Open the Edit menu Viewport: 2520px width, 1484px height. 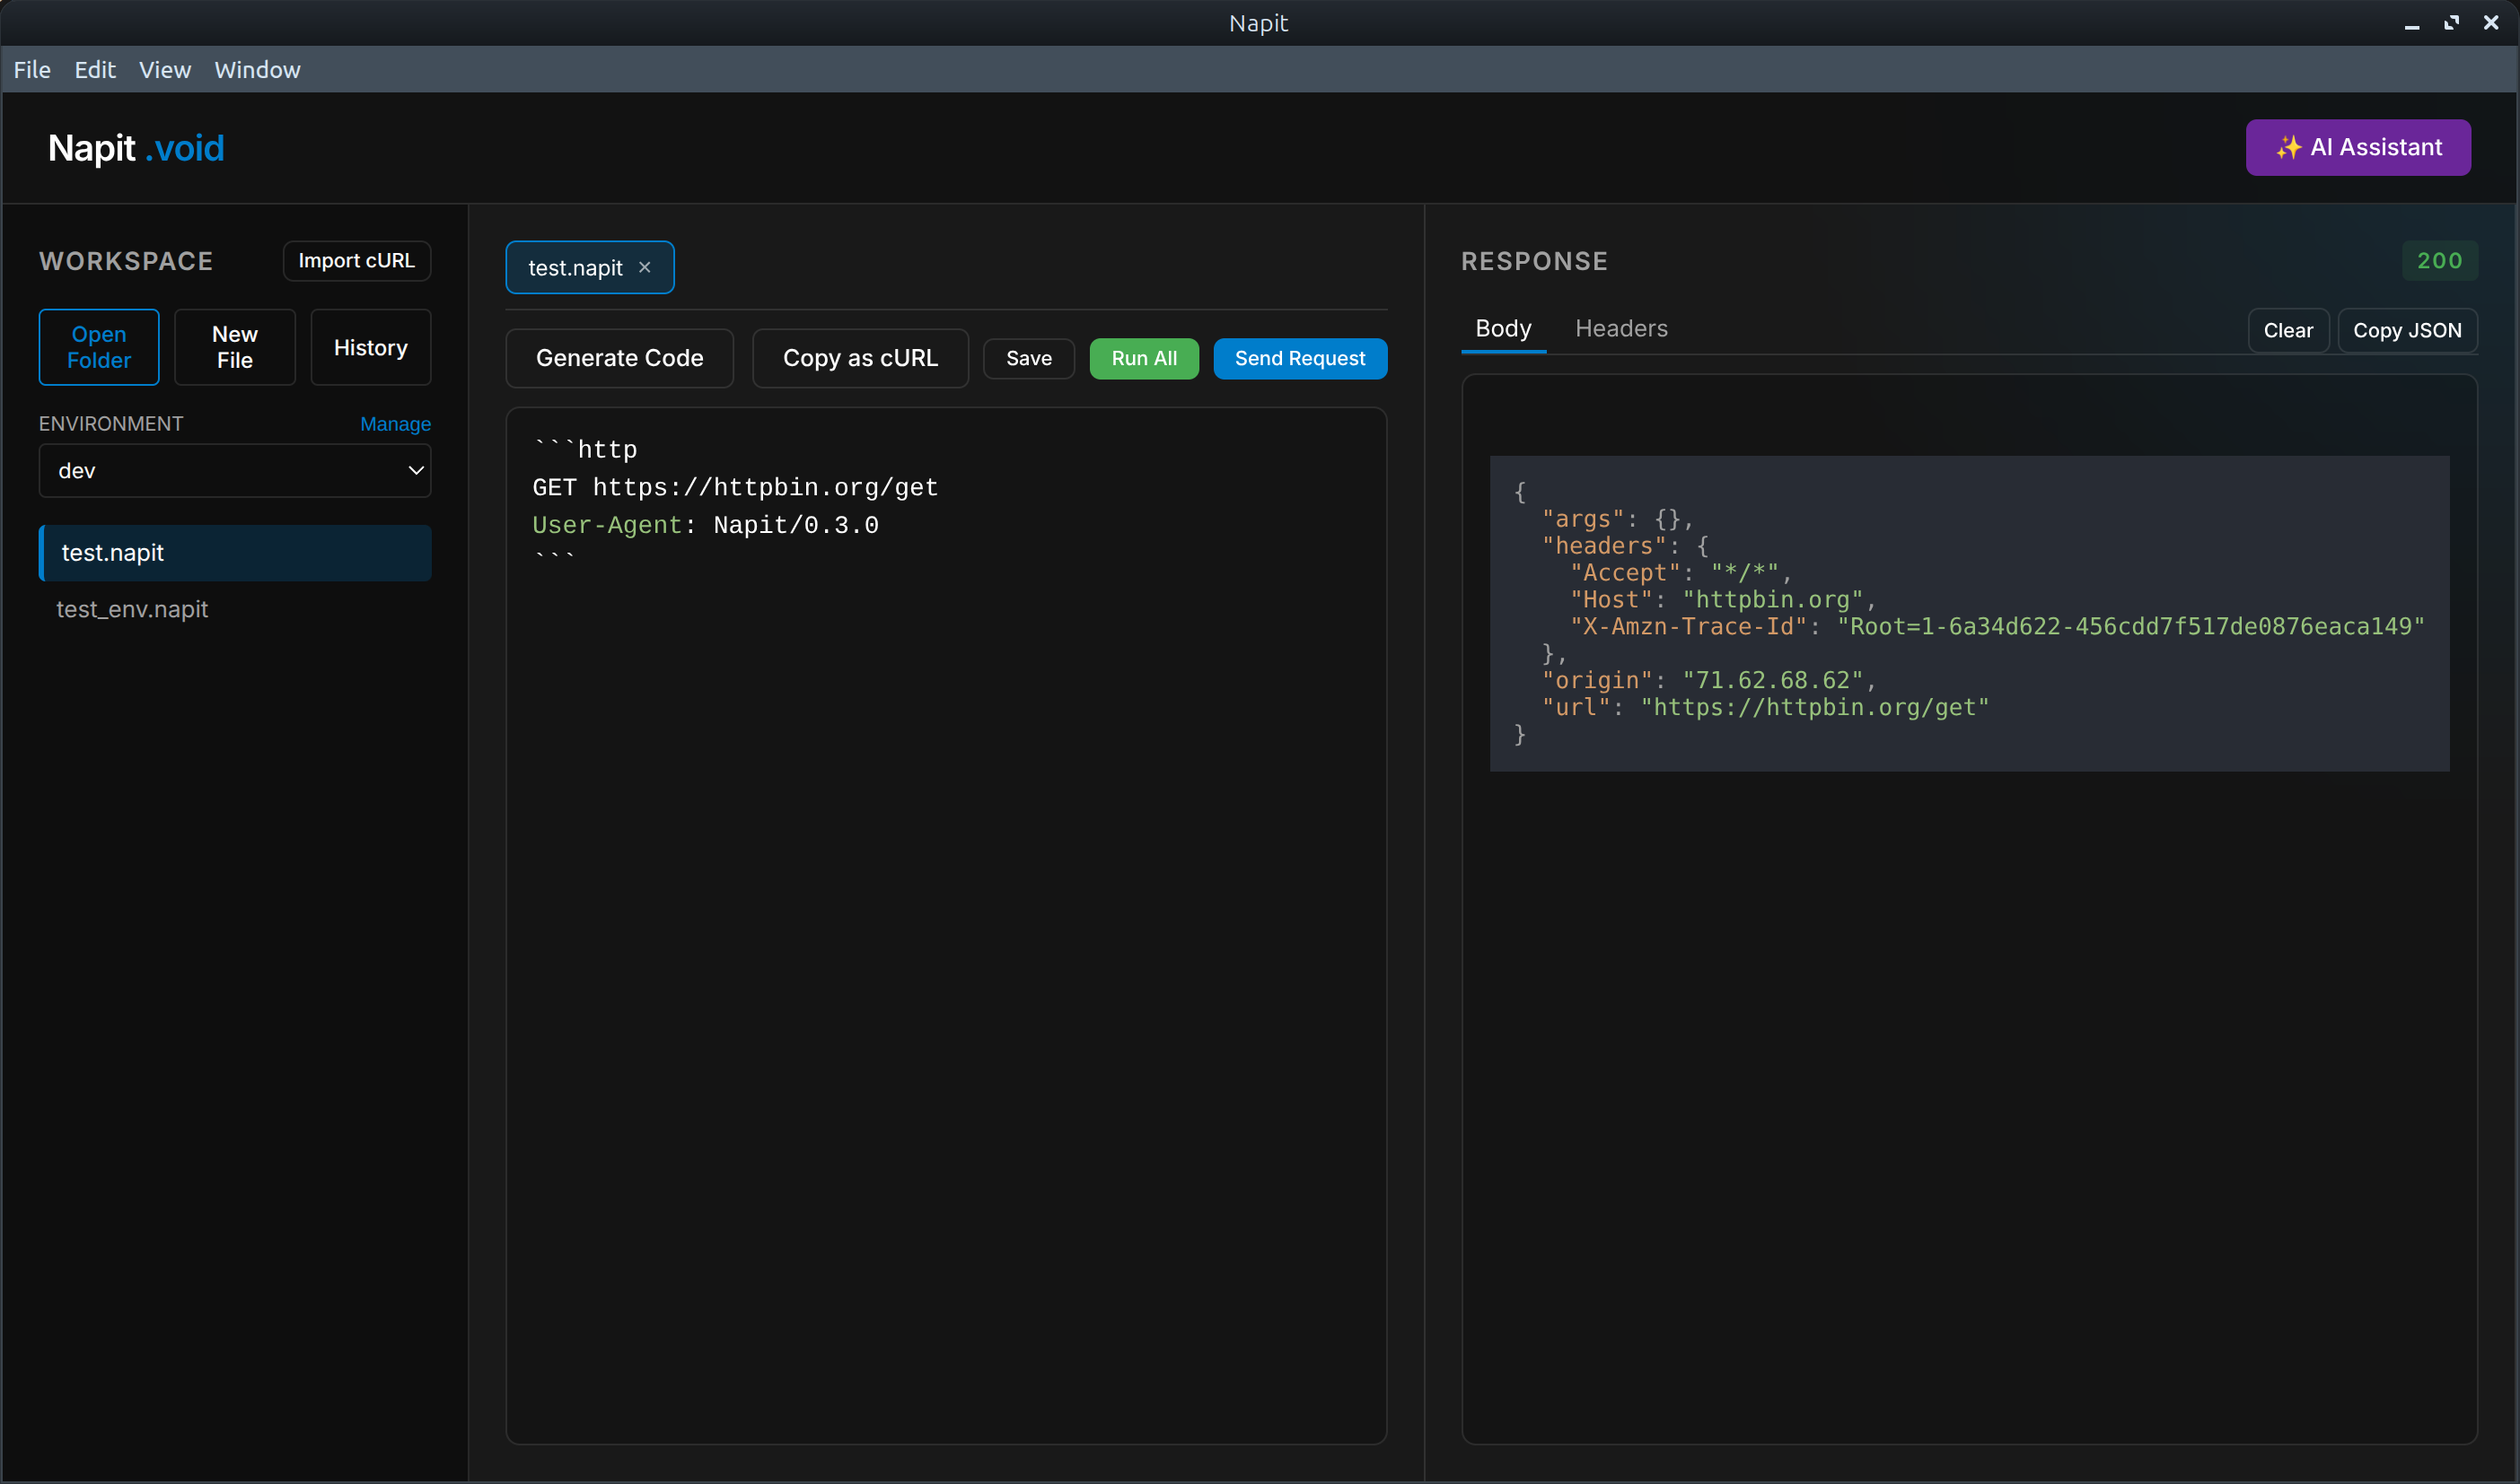95,69
